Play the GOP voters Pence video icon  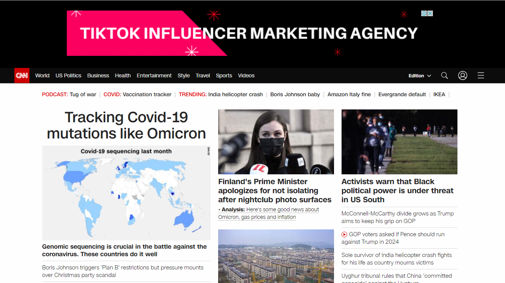pyautogui.click(x=344, y=234)
